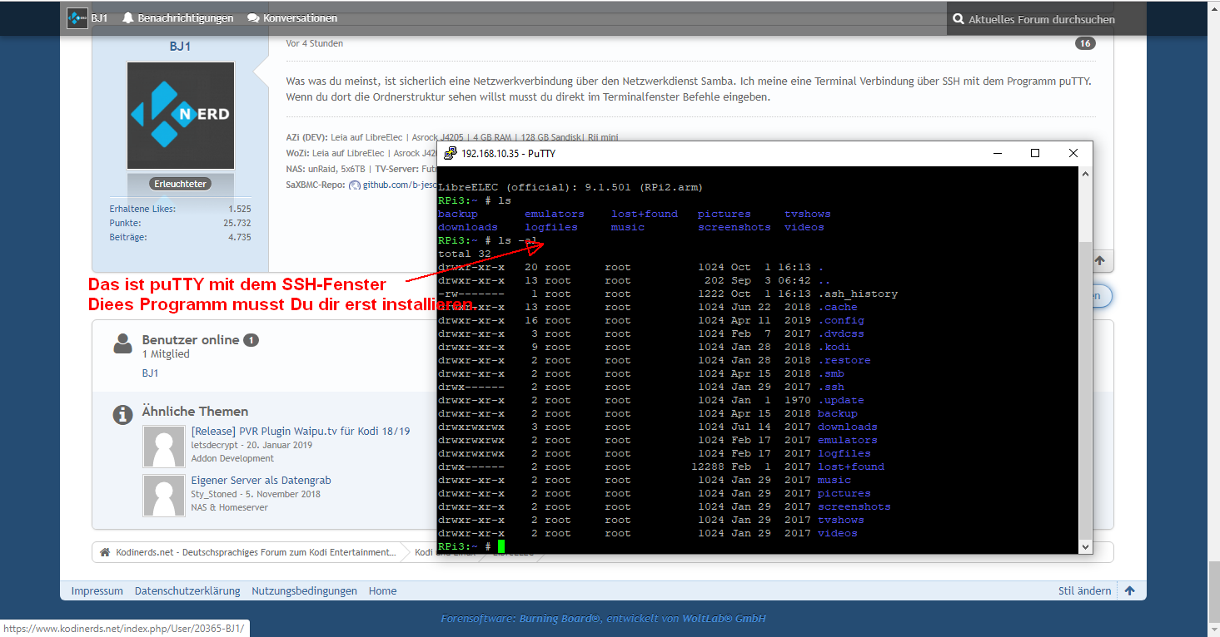Open the Home footer link
1220x637 pixels.
(383, 590)
